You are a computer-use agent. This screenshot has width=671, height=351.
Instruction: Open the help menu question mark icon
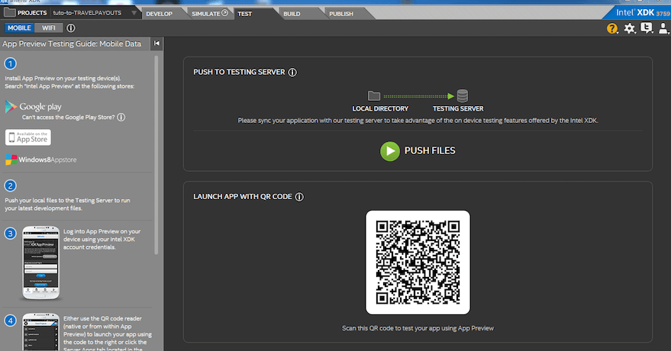click(612, 28)
